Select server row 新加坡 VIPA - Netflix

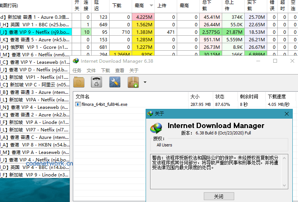(35, 99)
